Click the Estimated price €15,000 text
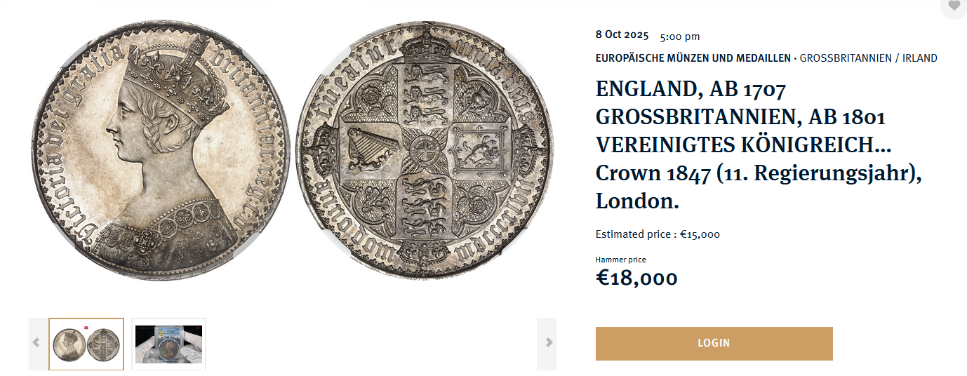The height and width of the screenshot is (376, 967). click(658, 234)
